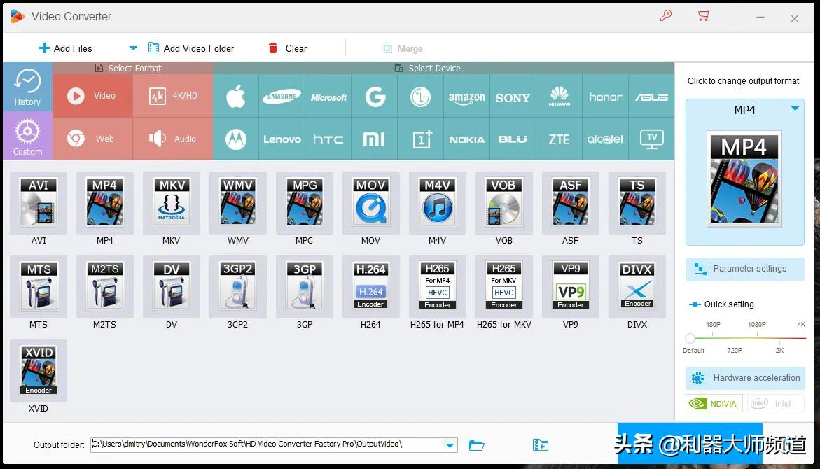Select the VP9 encoder icon
The height and width of the screenshot is (469, 820).
pyautogui.click(x=571, y=286)
